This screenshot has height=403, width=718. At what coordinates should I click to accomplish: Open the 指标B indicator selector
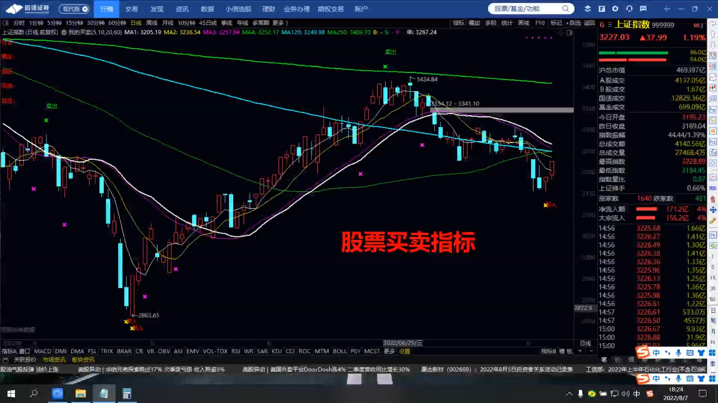[x=549, y=351]
